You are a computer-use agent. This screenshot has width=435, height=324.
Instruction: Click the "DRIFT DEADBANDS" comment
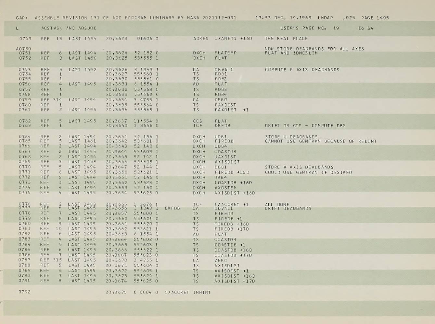288,209
